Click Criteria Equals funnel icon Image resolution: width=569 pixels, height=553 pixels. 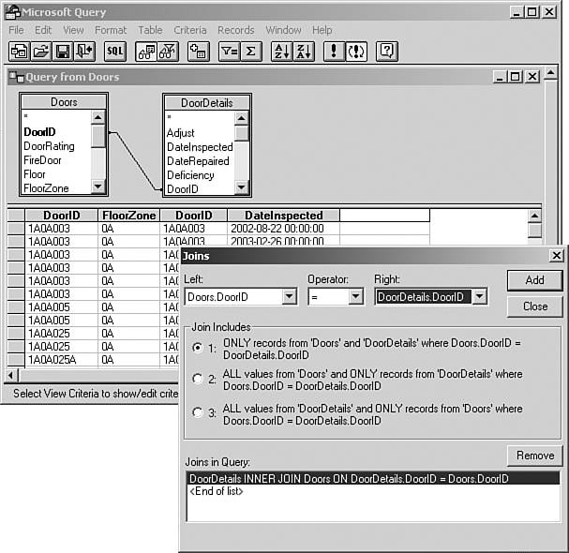pyautogui.click(x=229, y=52)
